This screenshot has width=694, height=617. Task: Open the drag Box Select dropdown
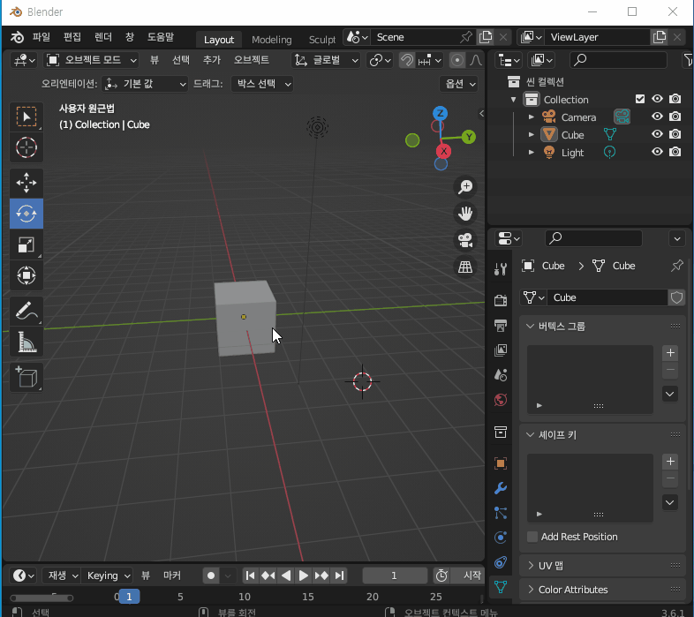click(x=262, y=84)
